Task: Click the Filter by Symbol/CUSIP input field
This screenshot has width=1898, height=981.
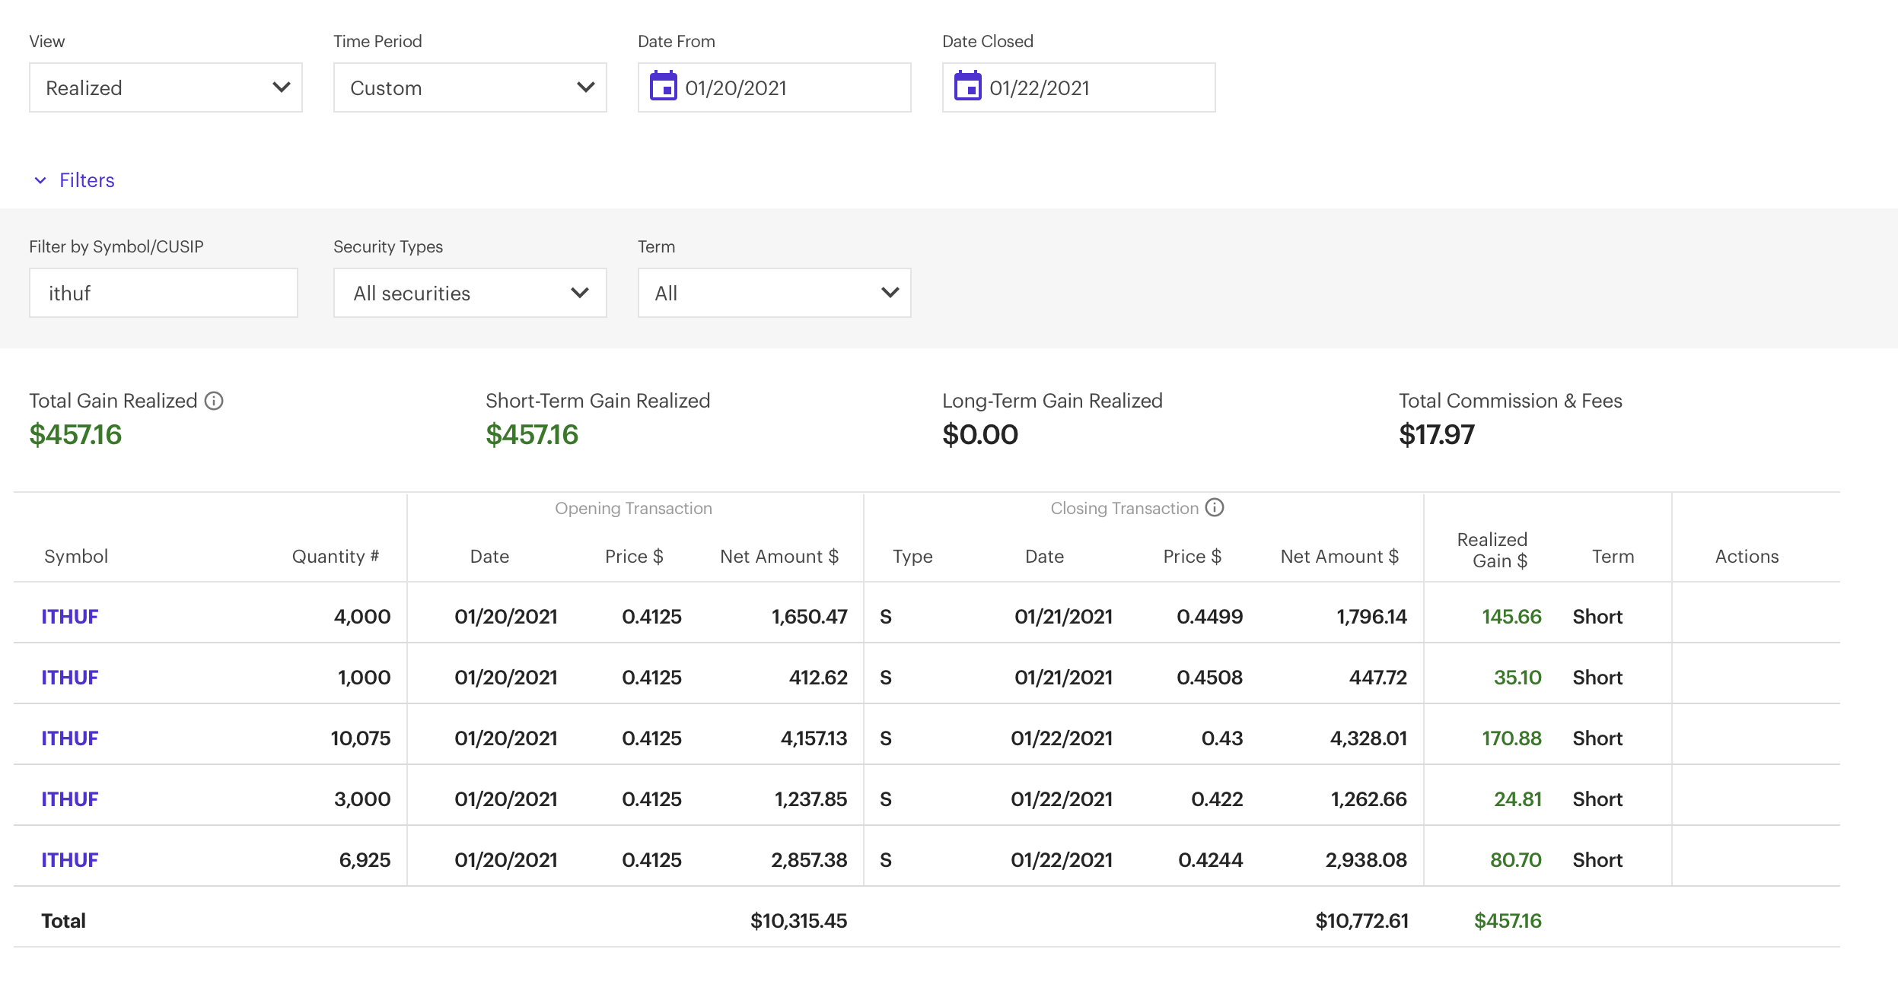Action: coord(163,294)
